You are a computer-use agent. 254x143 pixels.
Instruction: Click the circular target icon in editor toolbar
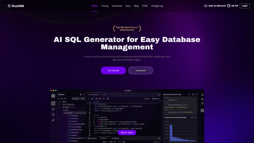[x=108, y=99]
